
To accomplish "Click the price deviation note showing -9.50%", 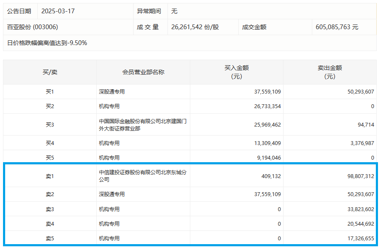I will (47, 43).
